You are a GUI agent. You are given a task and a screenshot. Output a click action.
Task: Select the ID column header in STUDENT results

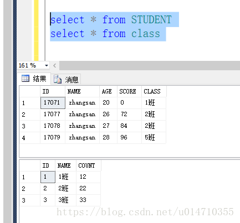[x=53, y=91]
